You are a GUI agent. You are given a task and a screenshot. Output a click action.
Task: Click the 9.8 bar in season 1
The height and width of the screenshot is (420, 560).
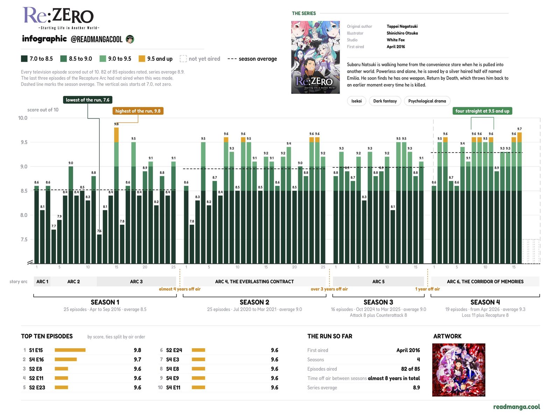(116, 195)
